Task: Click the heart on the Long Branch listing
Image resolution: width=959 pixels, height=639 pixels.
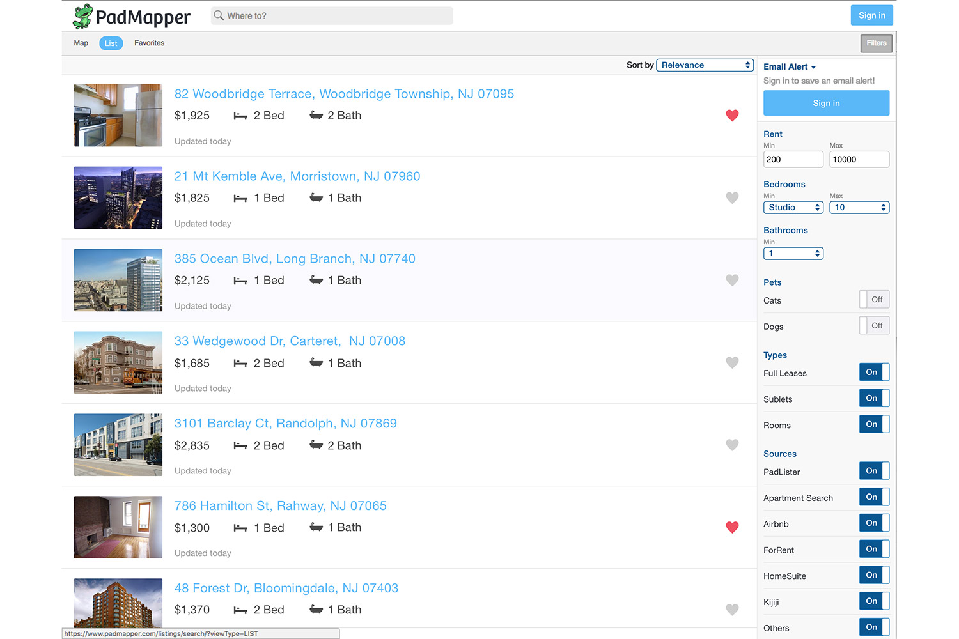Action: click(x=732, y=280)
